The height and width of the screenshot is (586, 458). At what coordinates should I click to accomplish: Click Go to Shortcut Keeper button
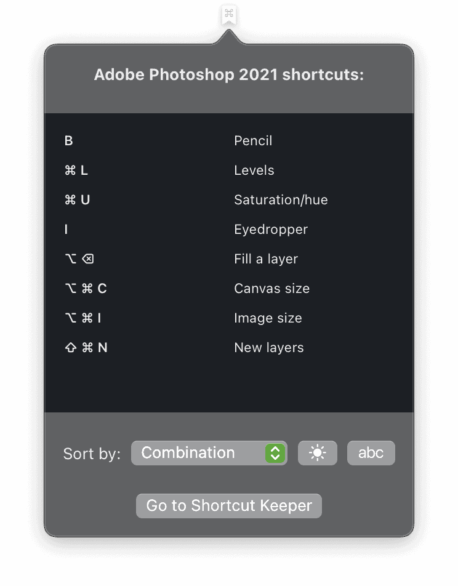pos(229,505)
